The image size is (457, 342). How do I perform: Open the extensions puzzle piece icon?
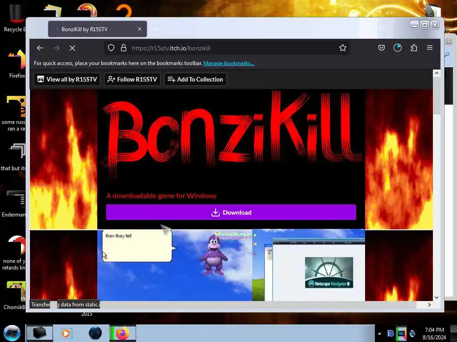click(414, 48)
